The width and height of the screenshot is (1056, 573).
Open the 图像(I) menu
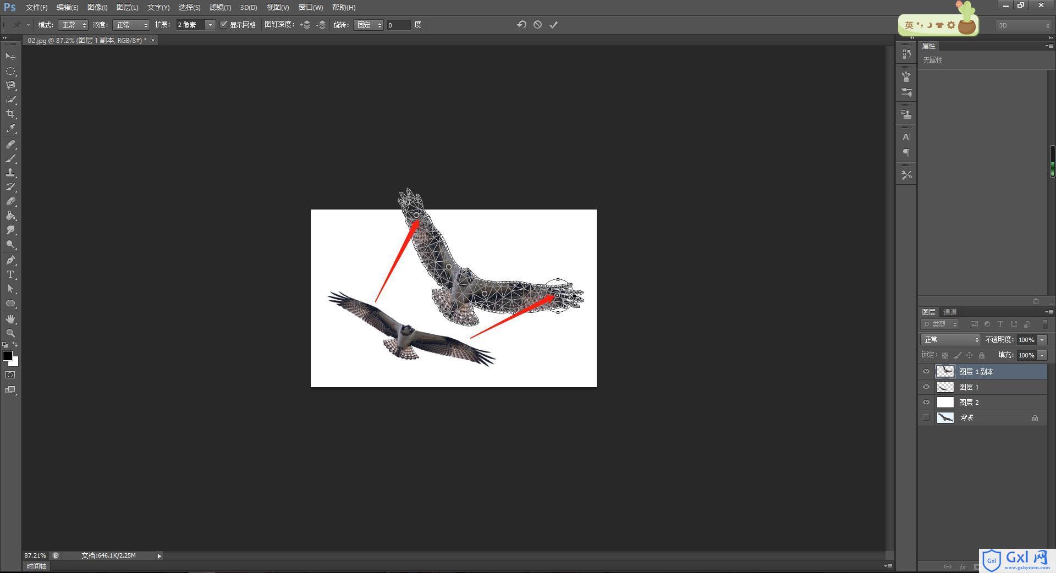(97, 7)
